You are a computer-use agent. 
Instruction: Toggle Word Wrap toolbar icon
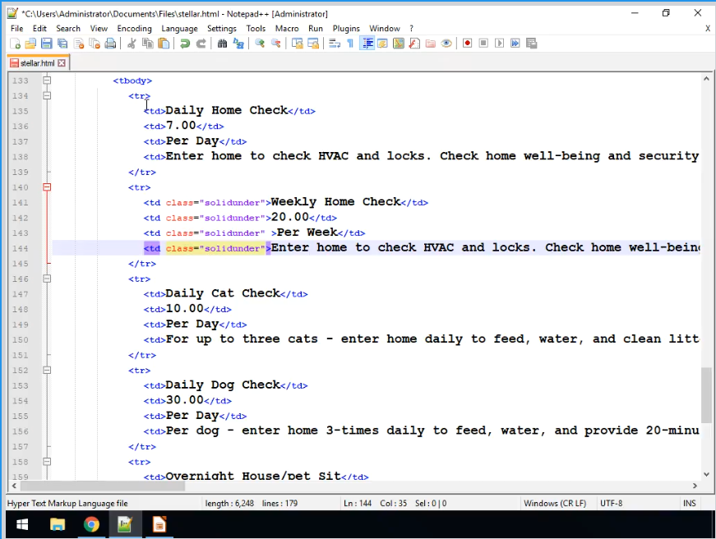pos(335,44)
